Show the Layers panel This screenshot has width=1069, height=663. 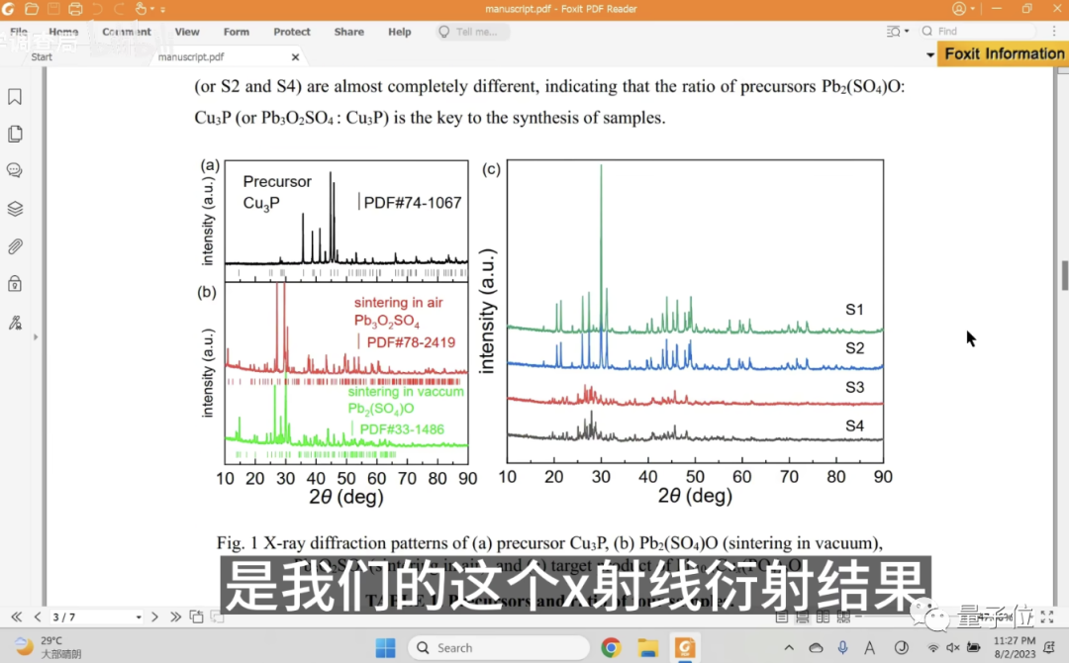pos(15,209)
